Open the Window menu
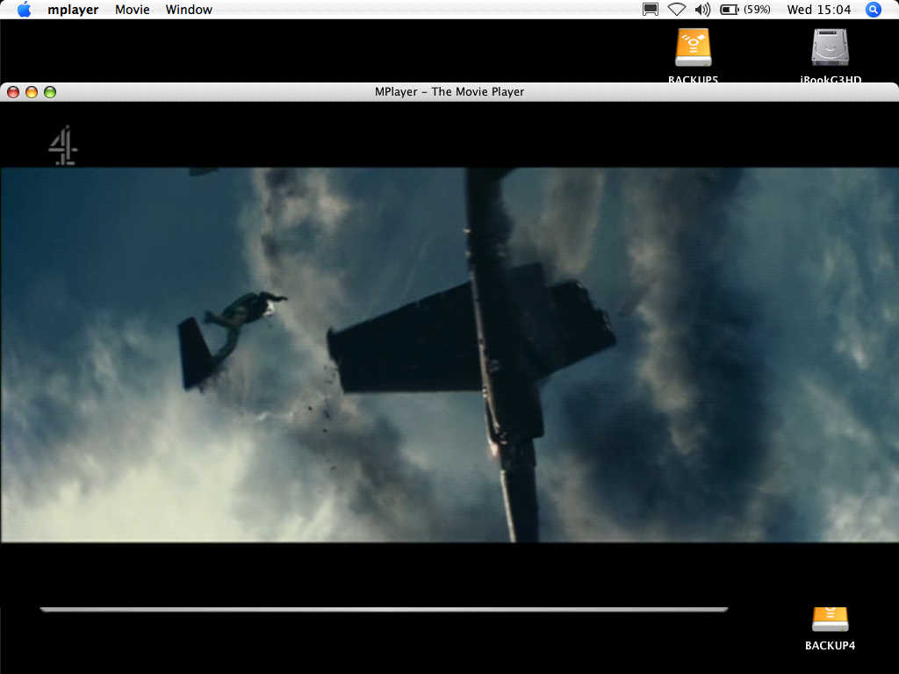Viewport: 899px width, 674px height. click(189, 10)
